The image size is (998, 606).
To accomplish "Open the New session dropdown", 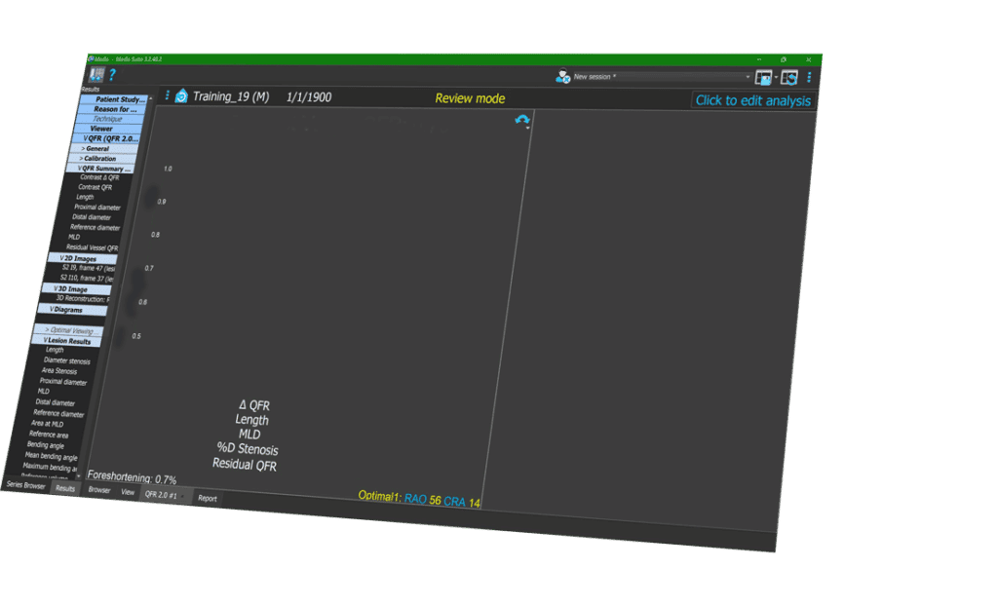I will tap(748, 77).
